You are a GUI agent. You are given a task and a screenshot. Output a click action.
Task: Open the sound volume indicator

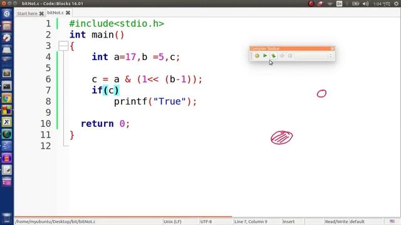[366, 4]
